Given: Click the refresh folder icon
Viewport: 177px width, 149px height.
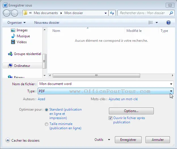Looking at the screenshot, I should click(112, 13).
